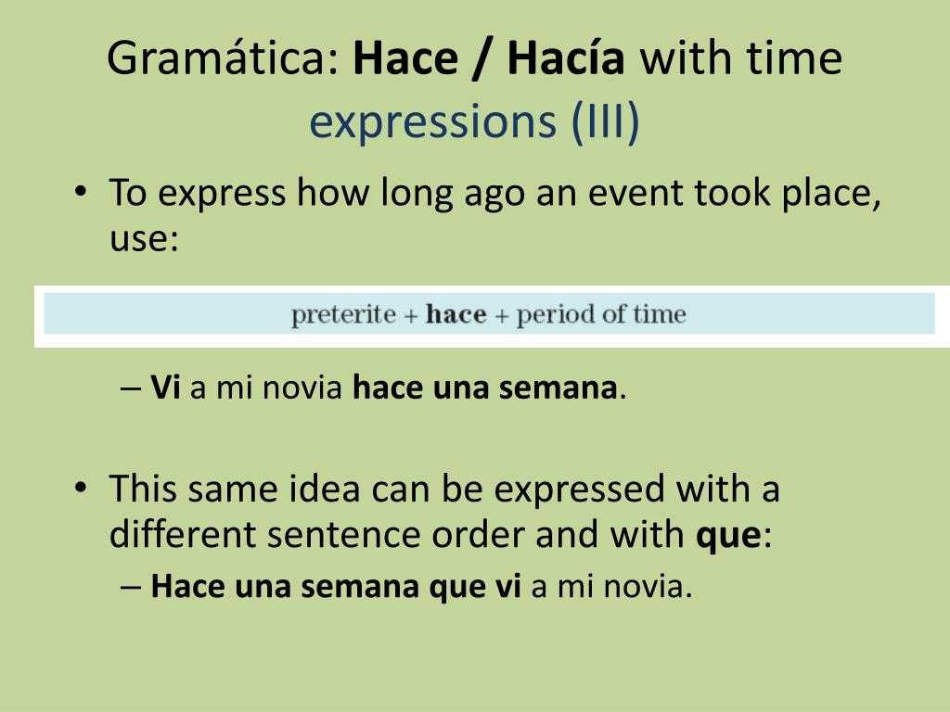
Task: Click the bold word 'Vi' in example
Action: coord(165,388)
